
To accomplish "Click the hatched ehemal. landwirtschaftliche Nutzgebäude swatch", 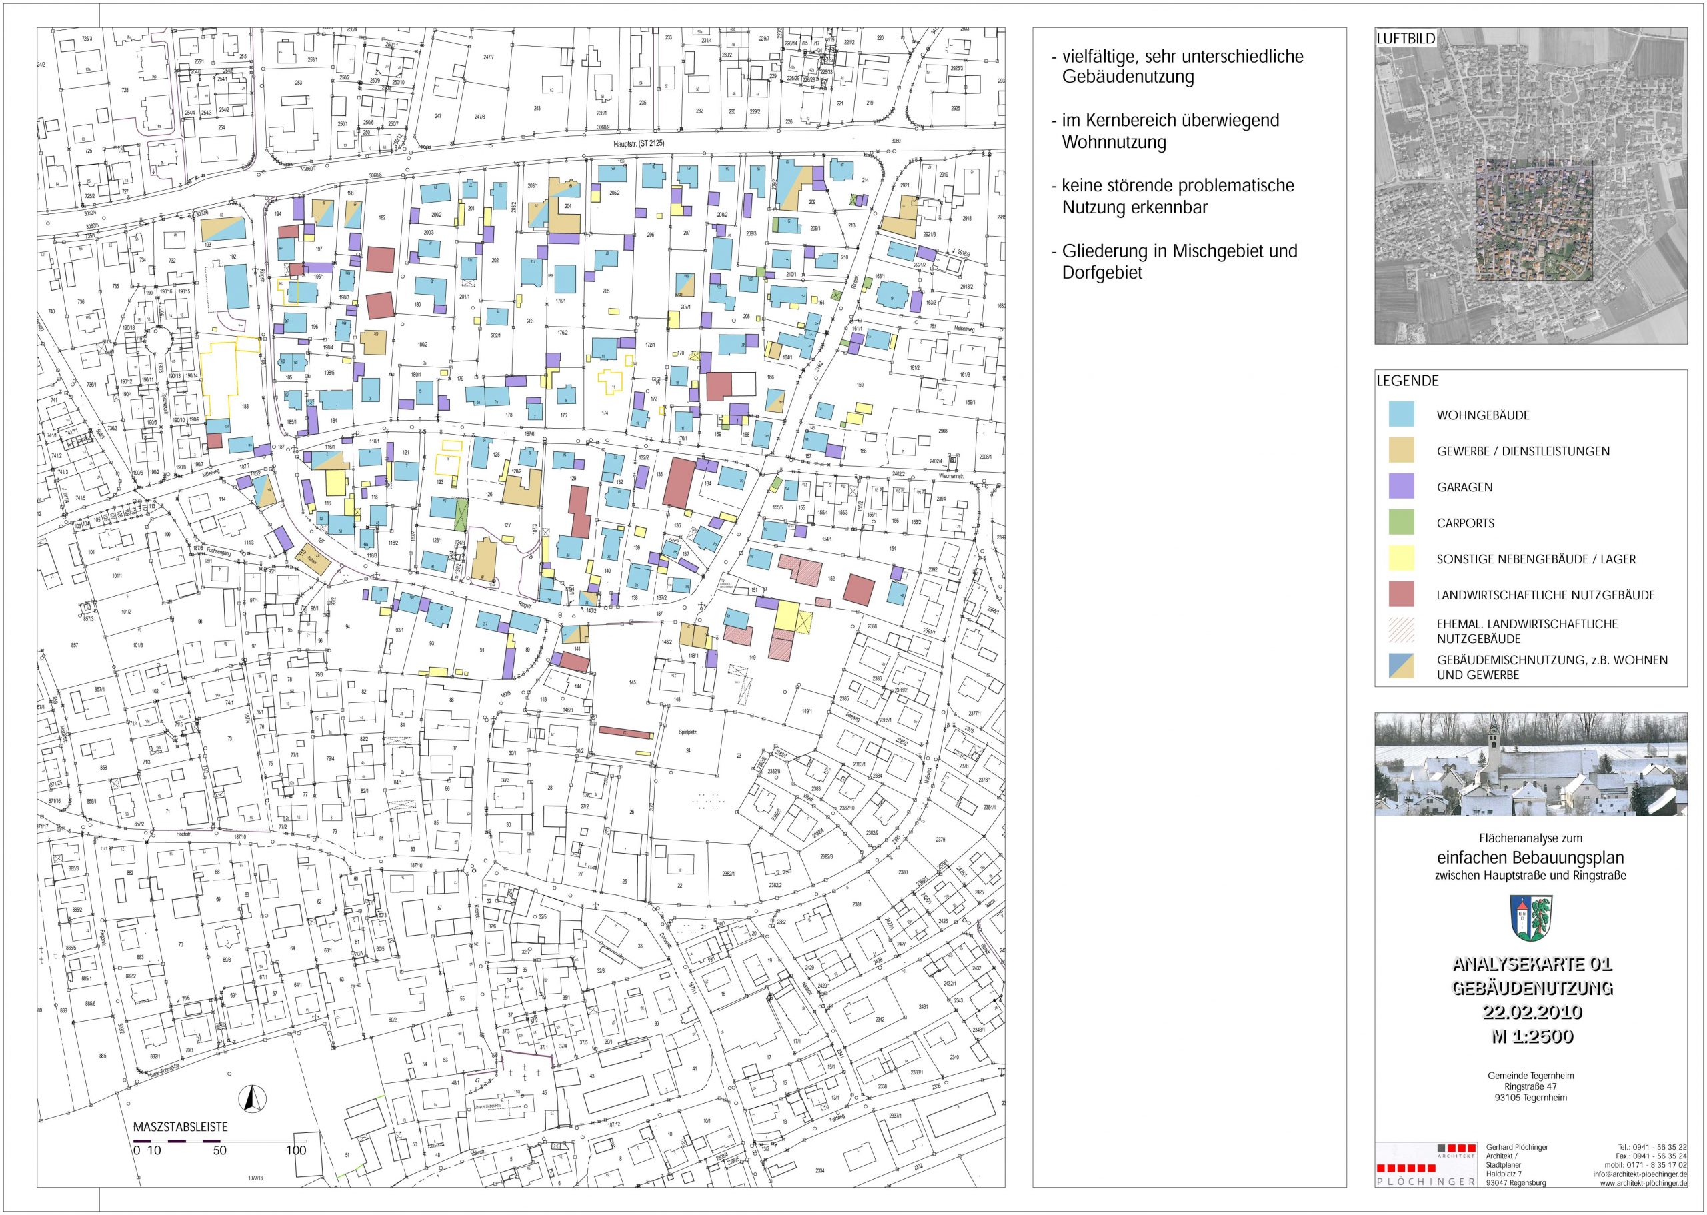I will tap(1401, 630).
